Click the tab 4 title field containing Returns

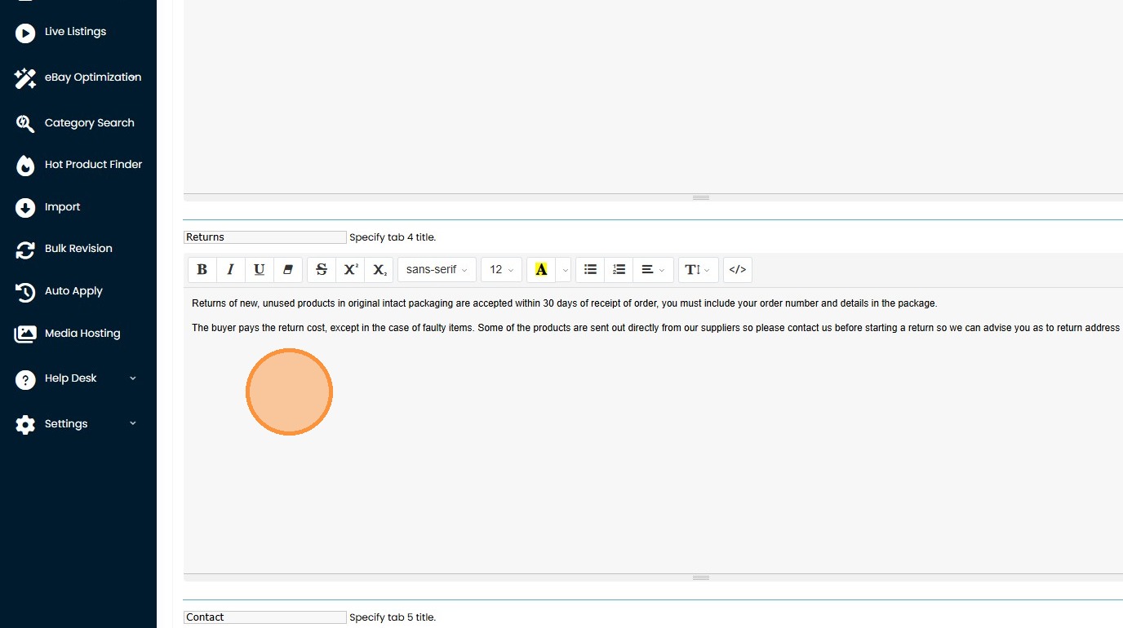pyautogui.click(x=265, y=237)
